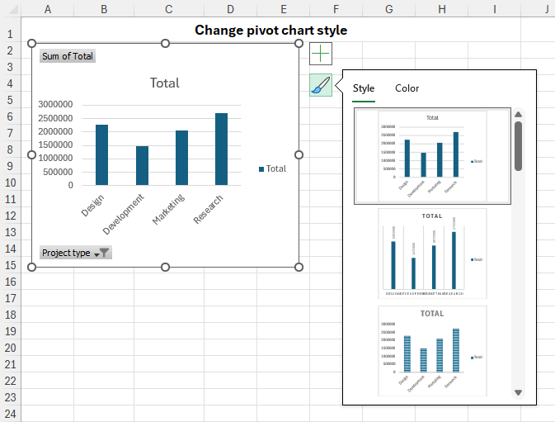This screenshot has height=422, width=555.
Task: Select the Marketing bar in the chart
Action: (x=182, y=158)
